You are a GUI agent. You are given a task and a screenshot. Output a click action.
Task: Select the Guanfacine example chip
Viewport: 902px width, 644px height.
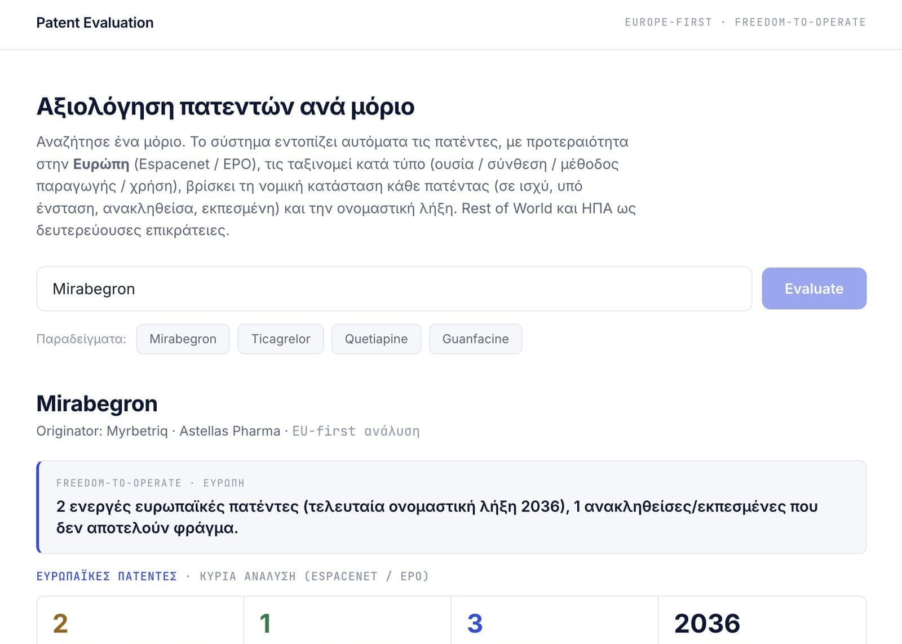tap(475, 339)
